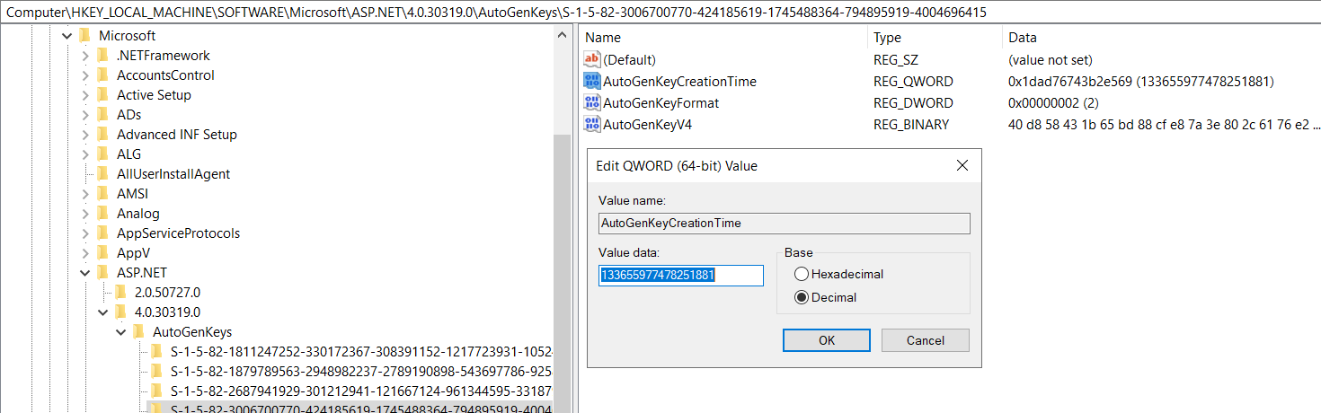The image size is (1321, 413).
Task: Select the Decimal base radio button
Action: pyautogui.click(x=802, y=297)
